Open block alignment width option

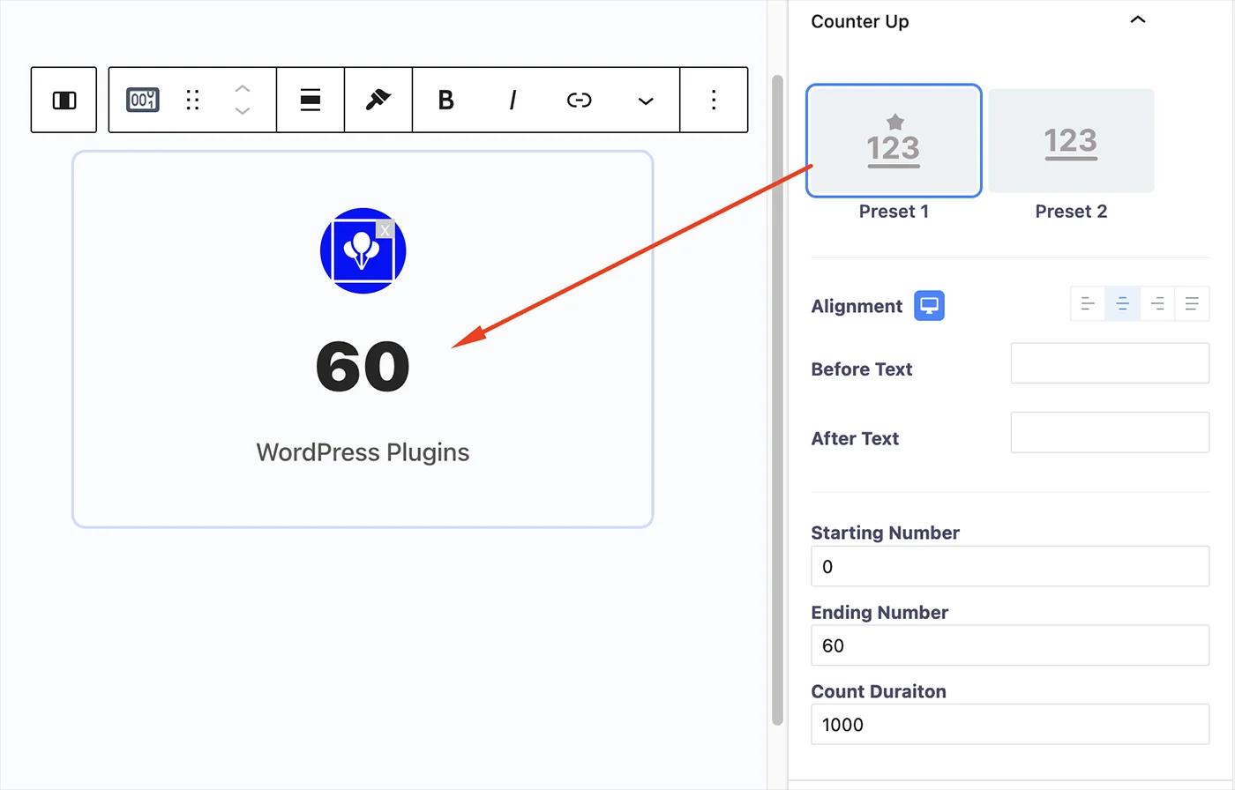pyautogui.click(x=310, y=101)
